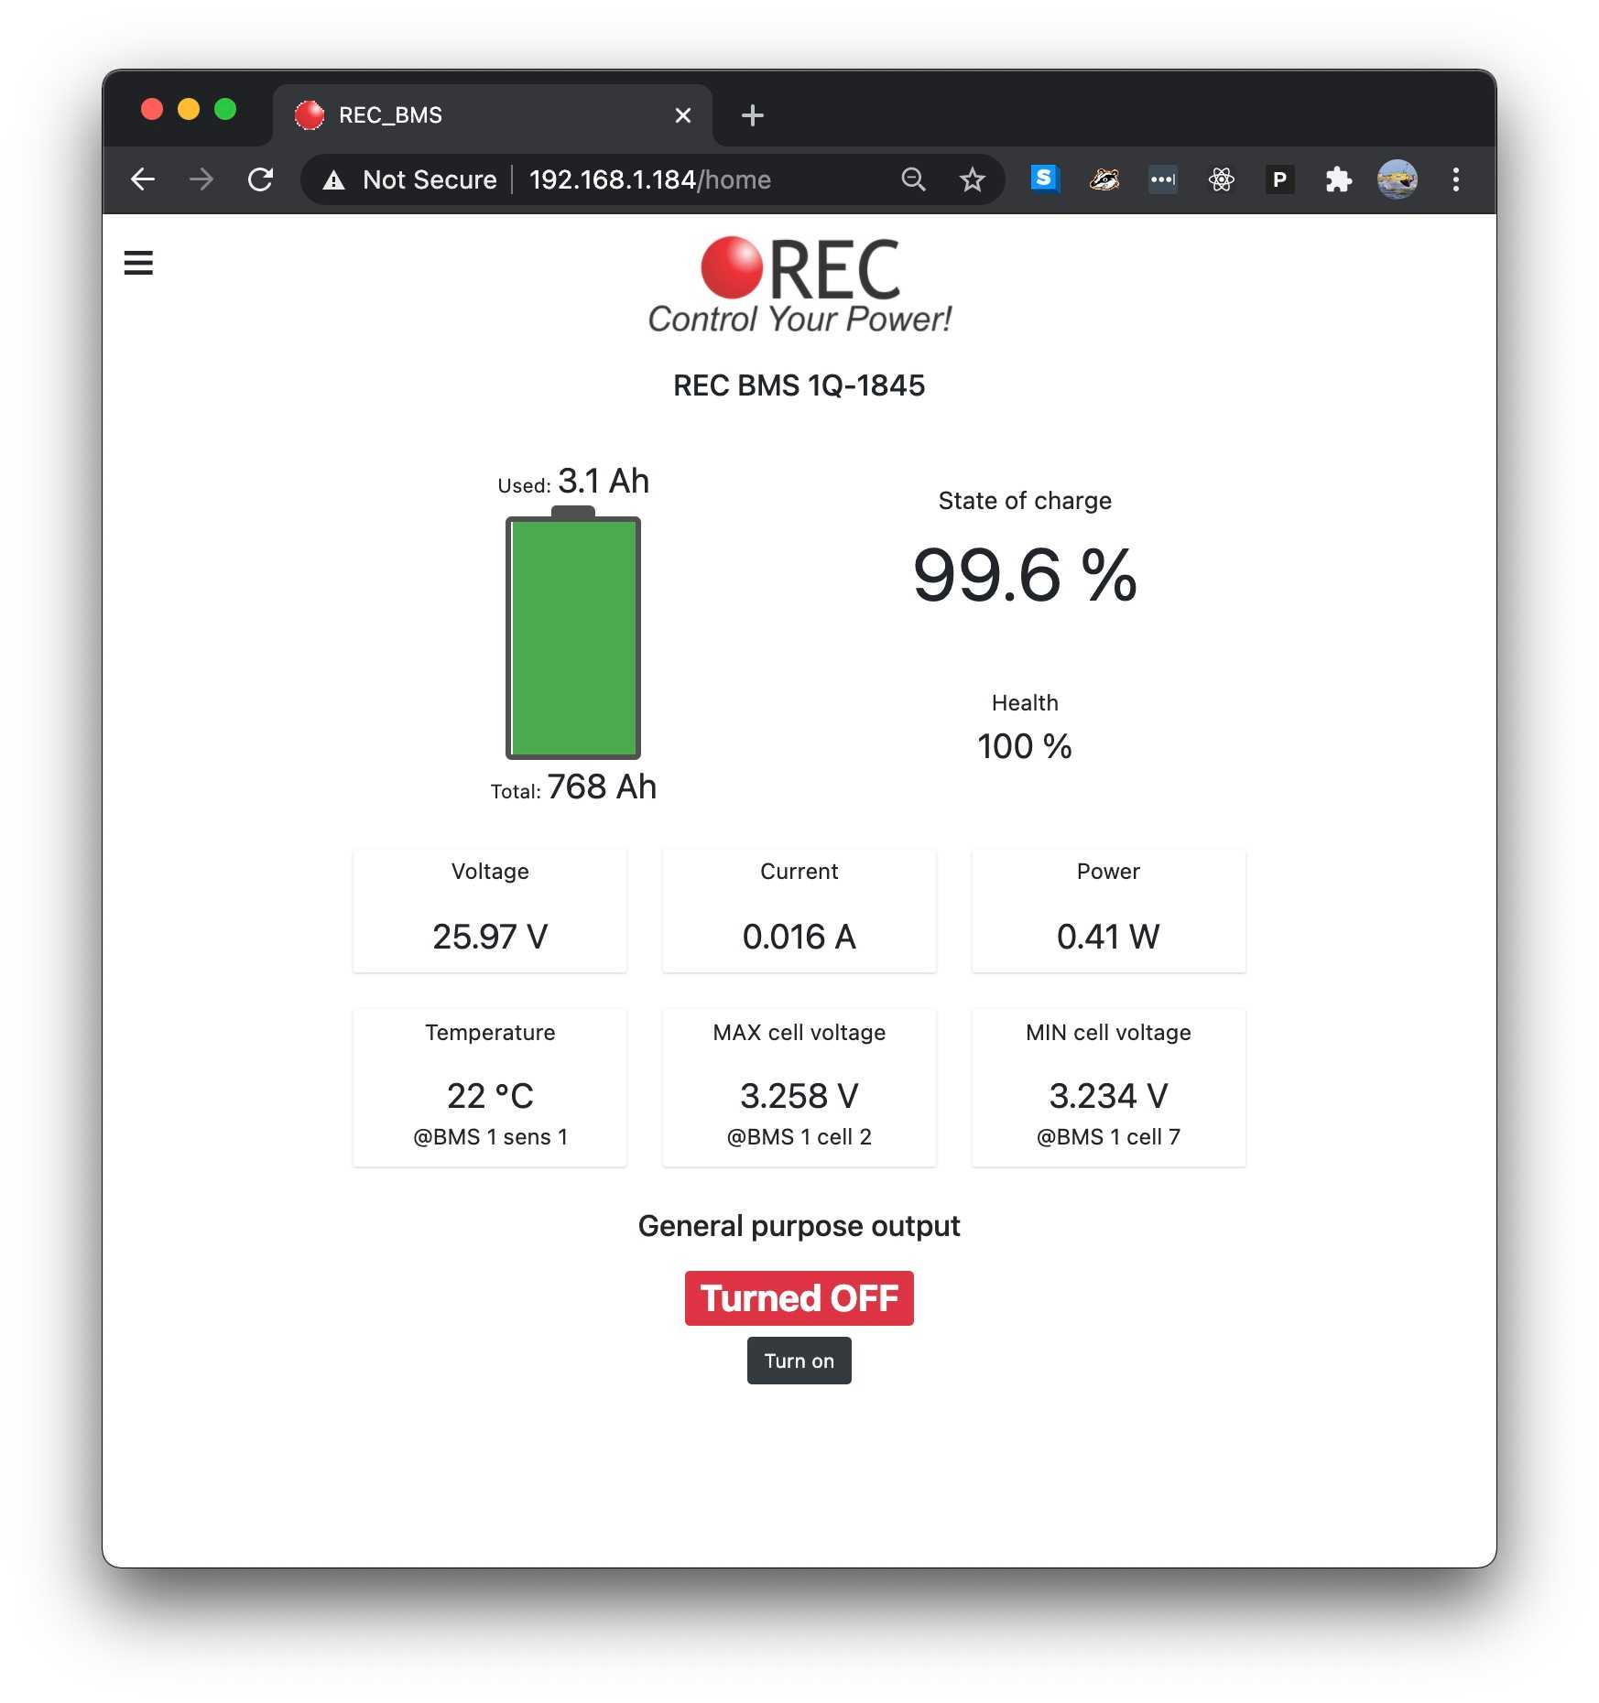Click the Temperature value 22 °C
Viewport: 1599px width, 1703px height.
click(x=490, y=1096)
